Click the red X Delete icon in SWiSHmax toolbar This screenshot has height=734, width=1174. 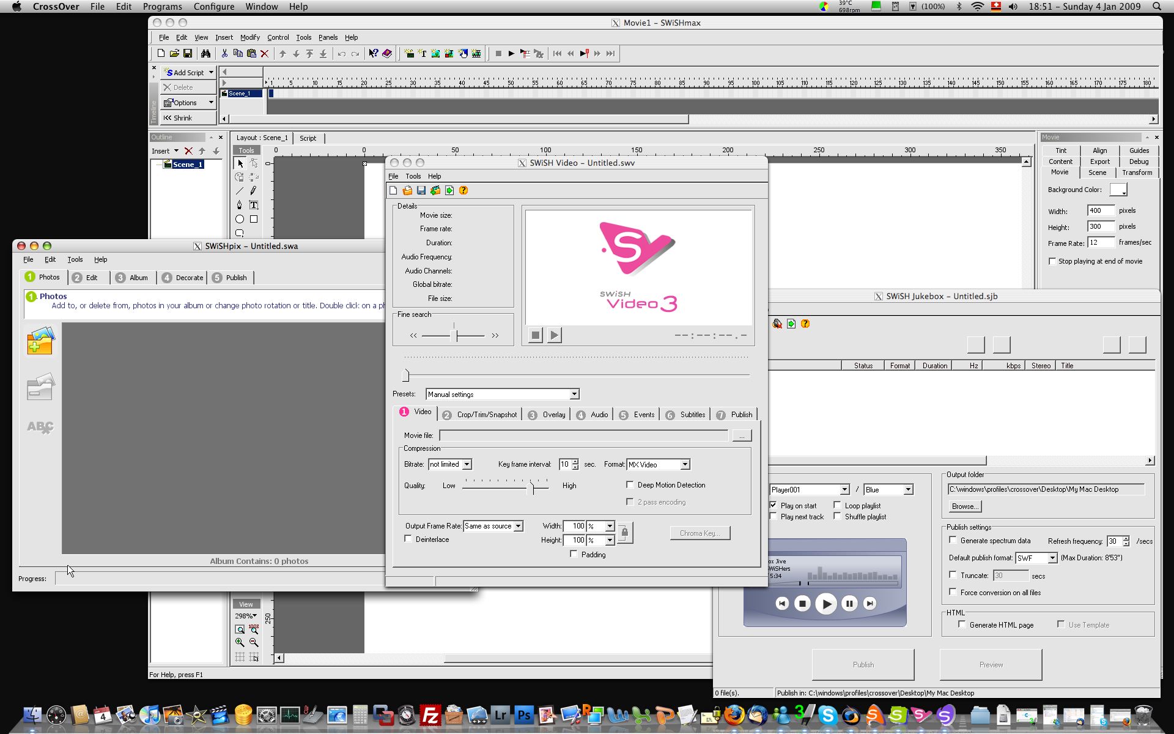[x=265, y=54]
